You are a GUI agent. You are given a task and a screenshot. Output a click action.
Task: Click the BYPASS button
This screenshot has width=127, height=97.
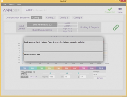tap(100, 78)
